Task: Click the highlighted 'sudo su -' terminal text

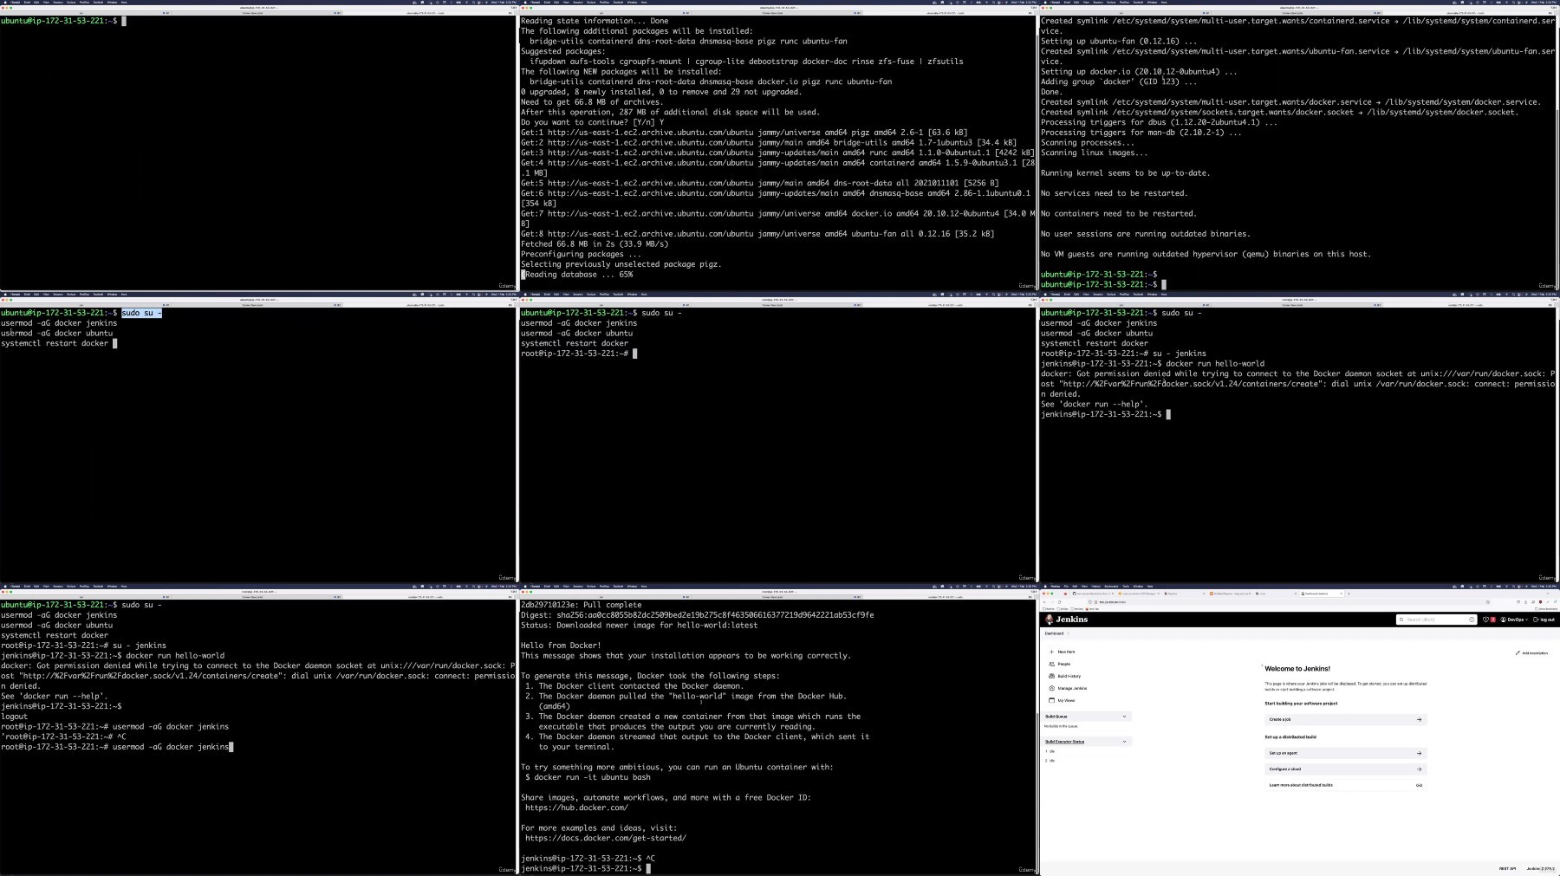Action: (141, 313)
